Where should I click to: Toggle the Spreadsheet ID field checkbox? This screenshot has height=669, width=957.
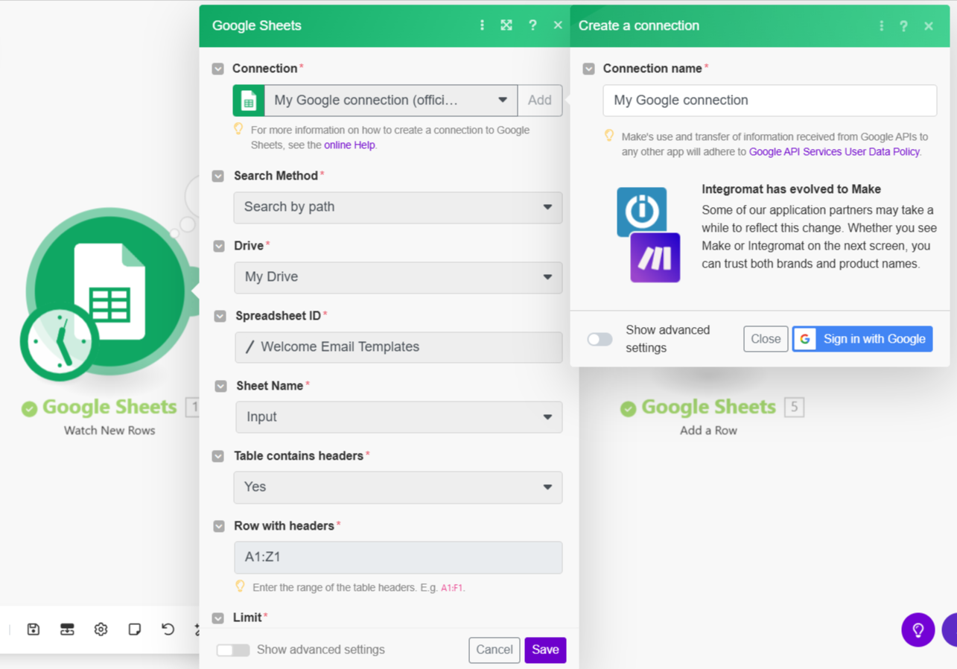(x=220, y=316)
